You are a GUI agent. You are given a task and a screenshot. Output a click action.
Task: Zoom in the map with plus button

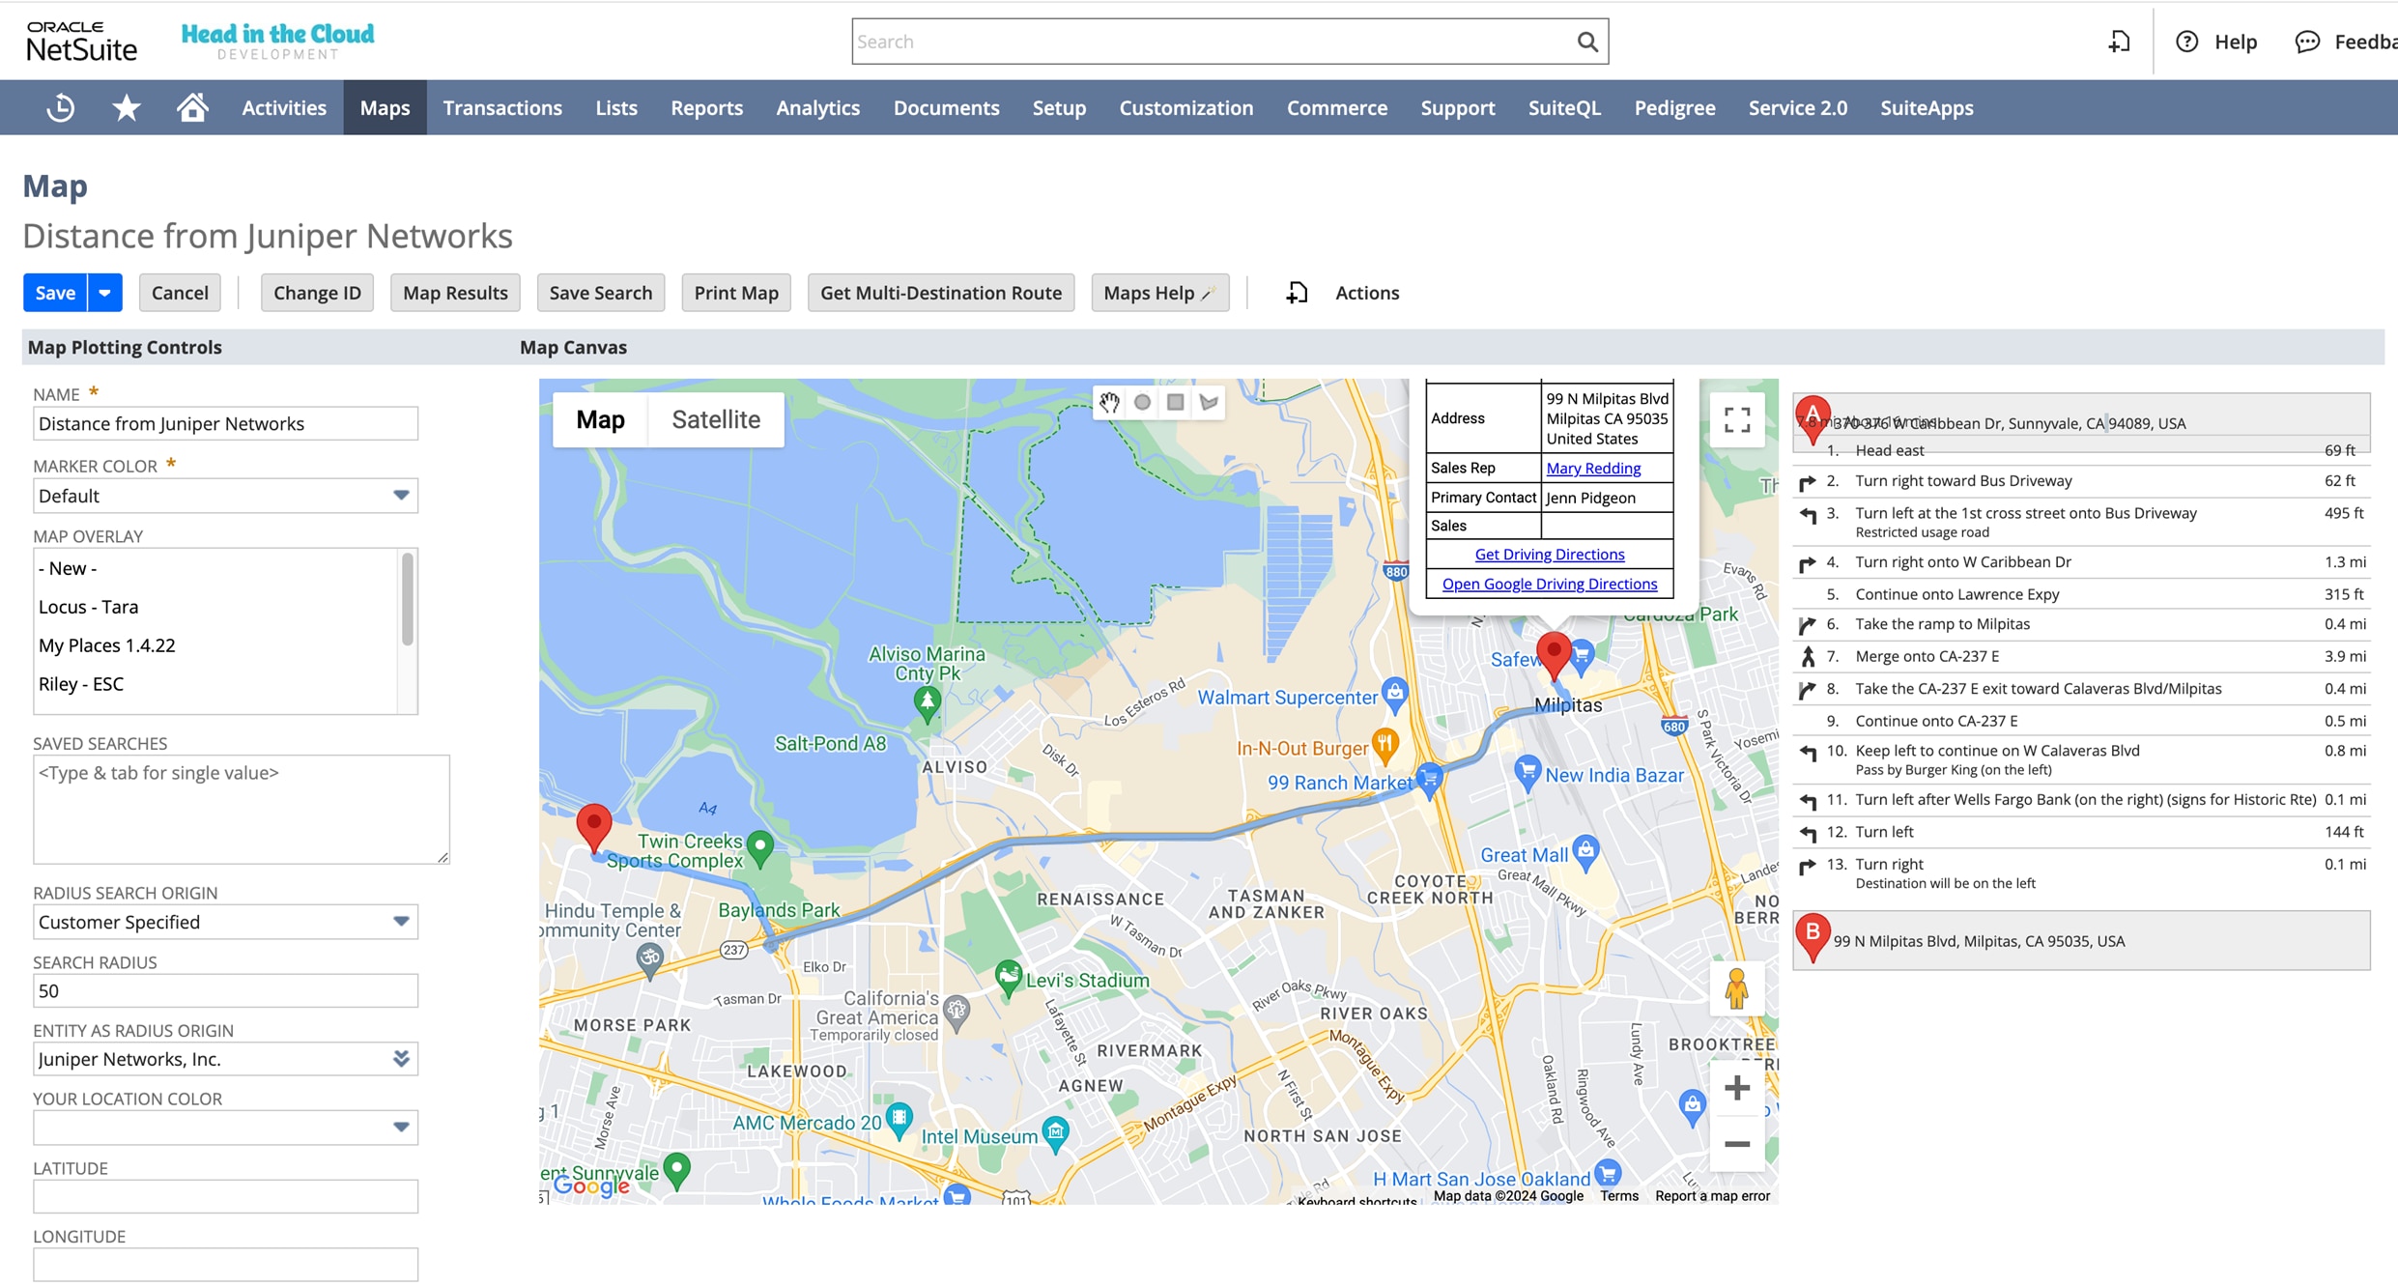[1736, 1088]
